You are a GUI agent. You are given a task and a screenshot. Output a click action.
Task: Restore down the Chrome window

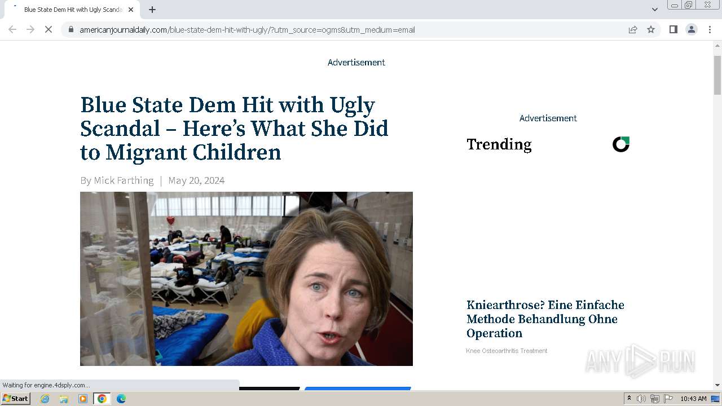[x=688, y=5]
